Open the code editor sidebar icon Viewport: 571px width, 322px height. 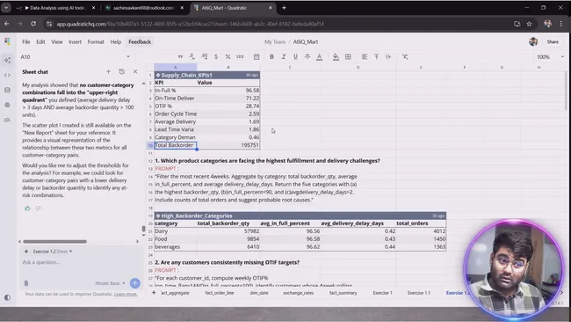click(x=7, y=75)
